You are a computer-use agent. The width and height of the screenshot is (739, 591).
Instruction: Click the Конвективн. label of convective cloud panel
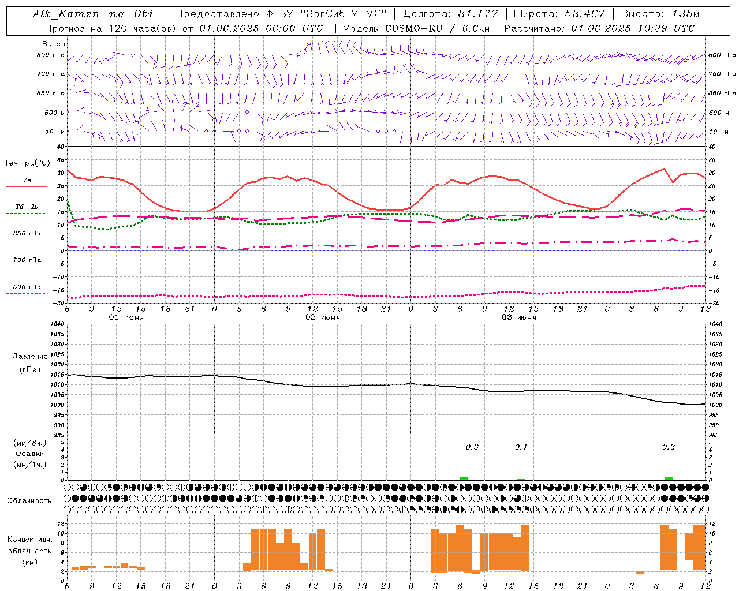click(30, 540)
